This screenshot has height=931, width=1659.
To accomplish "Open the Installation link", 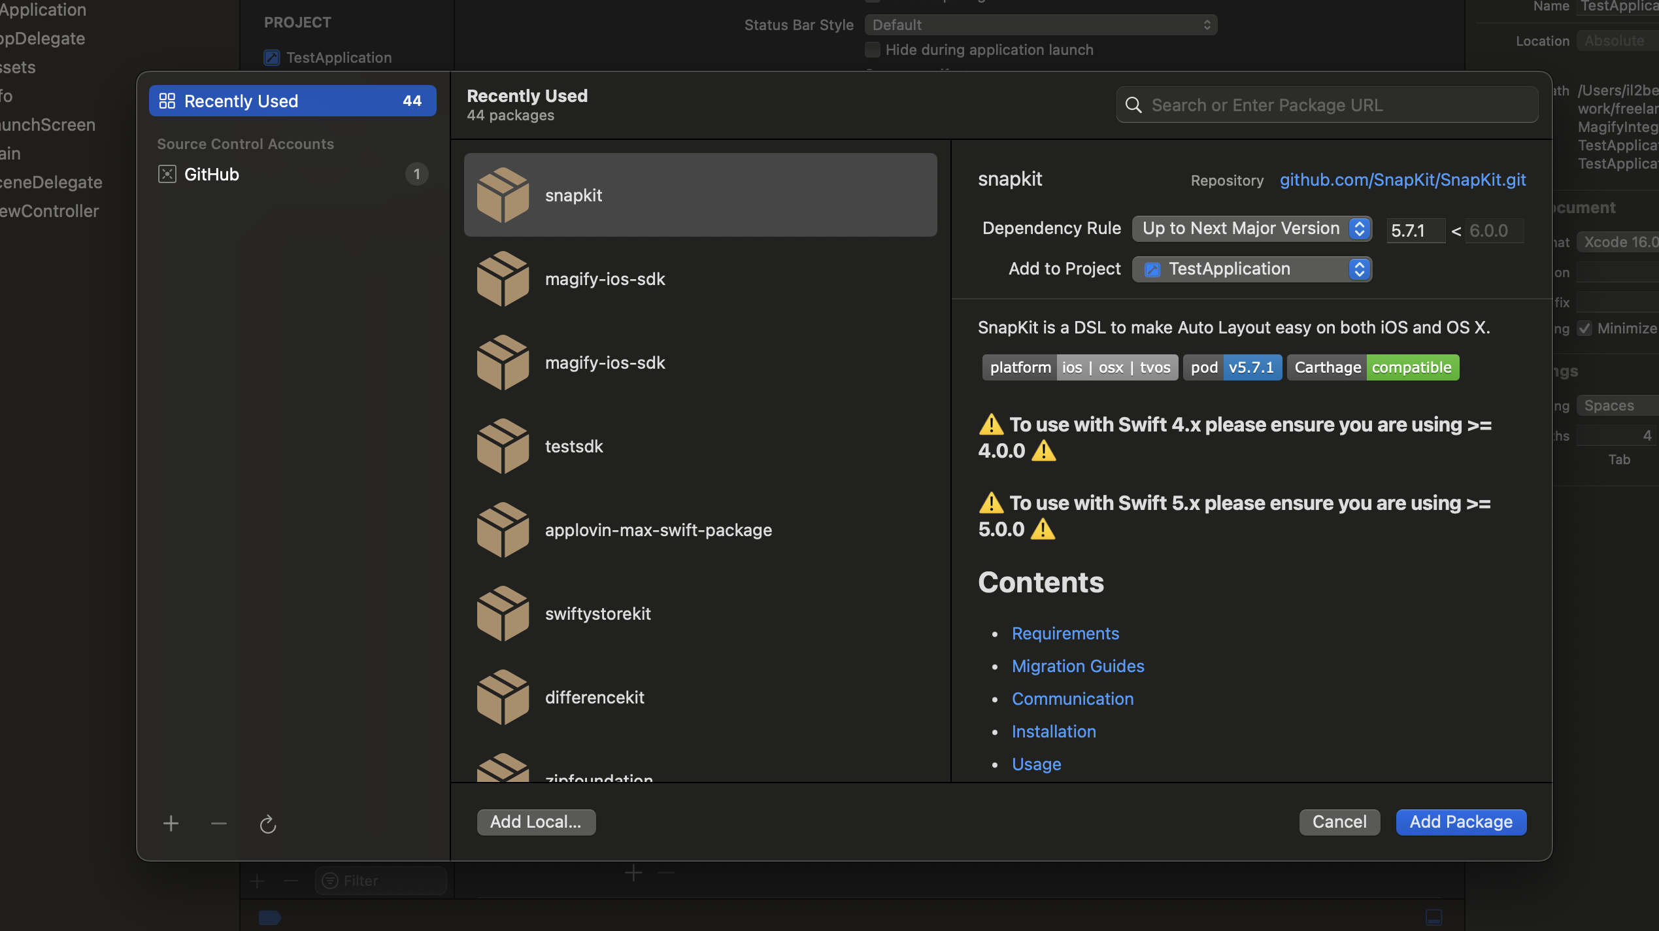I will (x=1054, y=732).
